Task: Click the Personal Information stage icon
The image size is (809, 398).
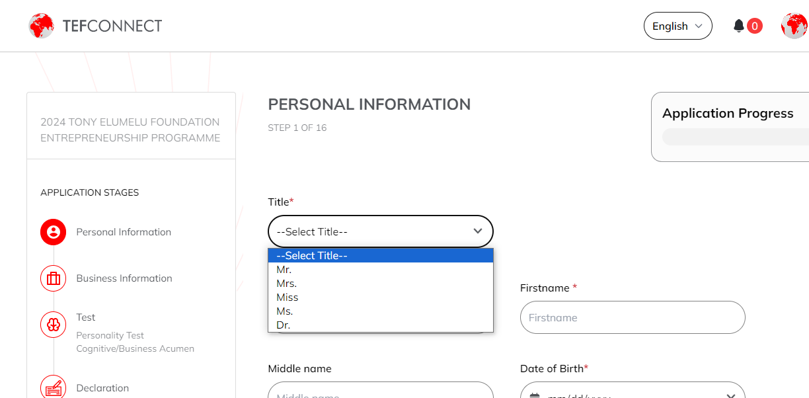Action: click(54, 232)
